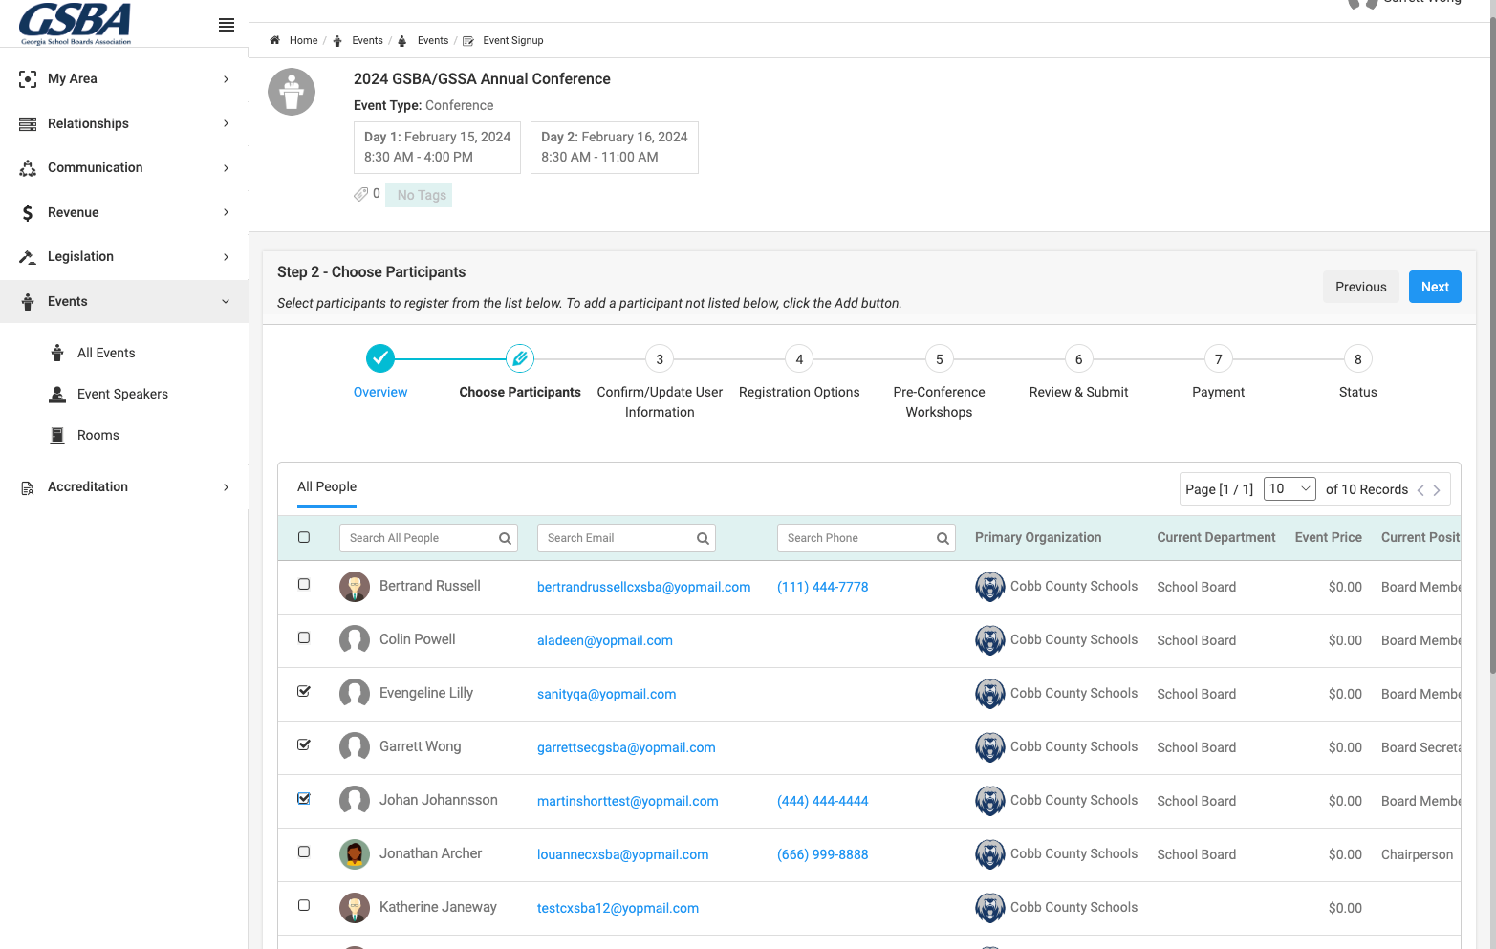1496x949 pixels.
Task: Click the Overview step checkmark circle
Action: 380,358
